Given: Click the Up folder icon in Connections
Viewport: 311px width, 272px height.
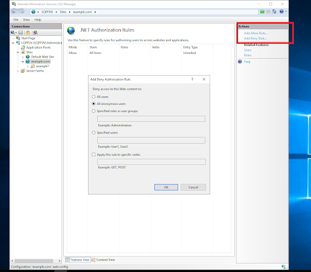Looking at the screenshot, I should coord(28,32).
